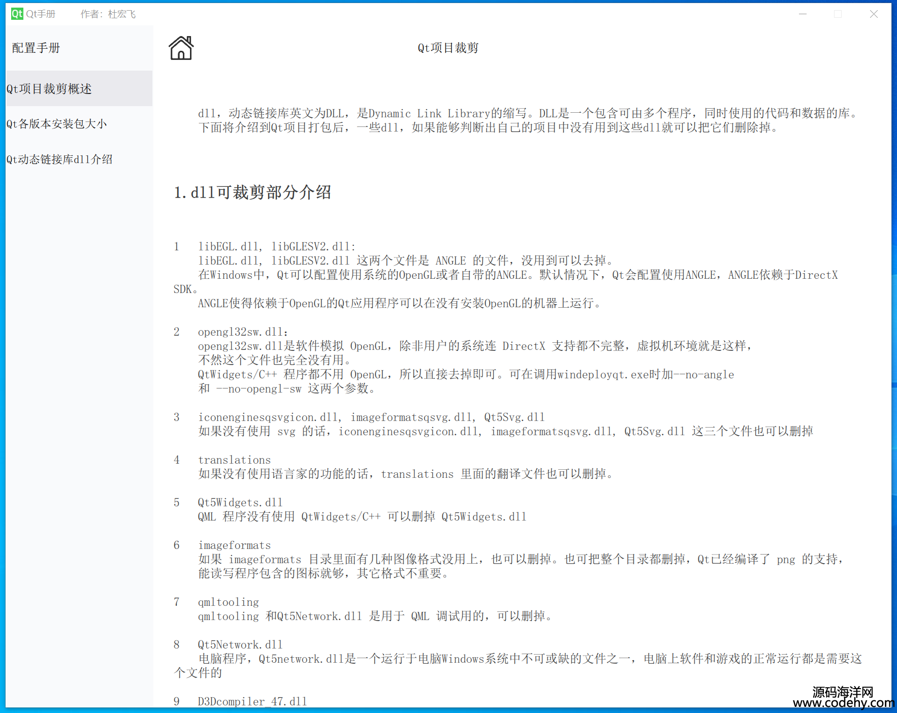Click the libEGL.dll, libGLESV2.dll: entry
The width and height of the screenshot is (897, 713).
pos(277,246)
